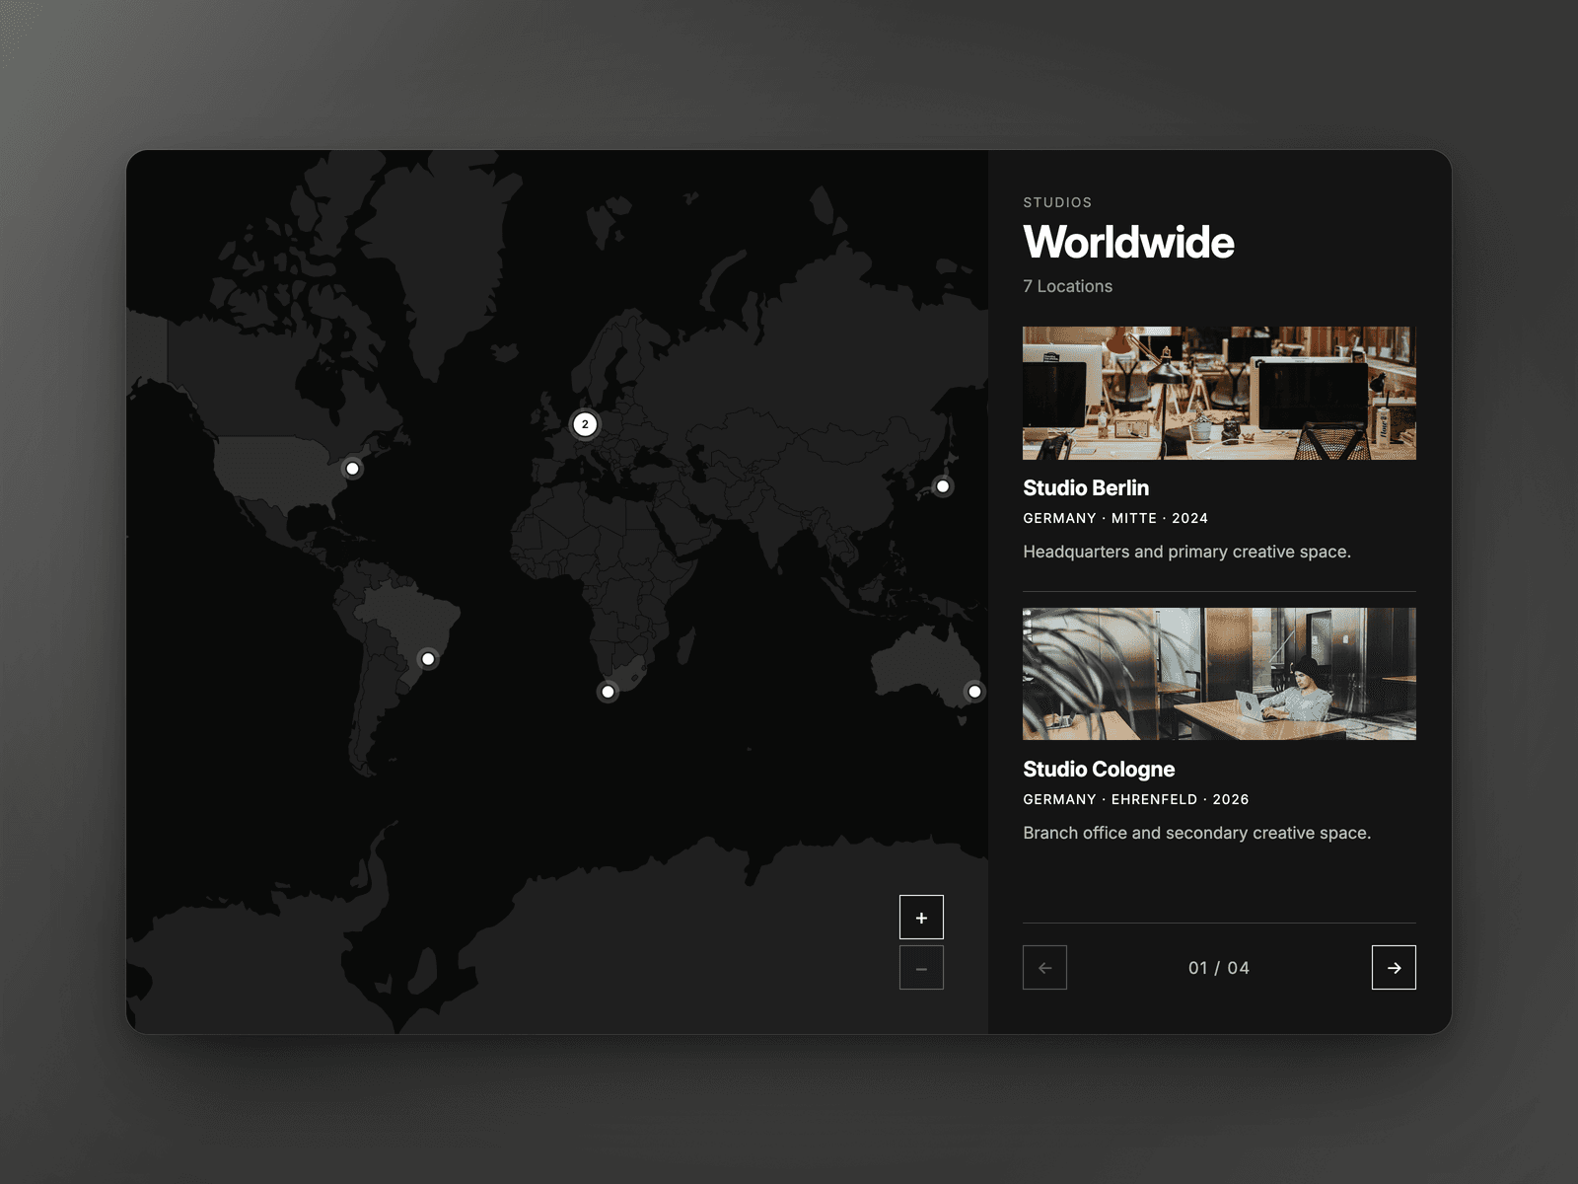The image size is (1578, 1184).
Task: Zoom out the map with minus button
Action: pos(921,968)
